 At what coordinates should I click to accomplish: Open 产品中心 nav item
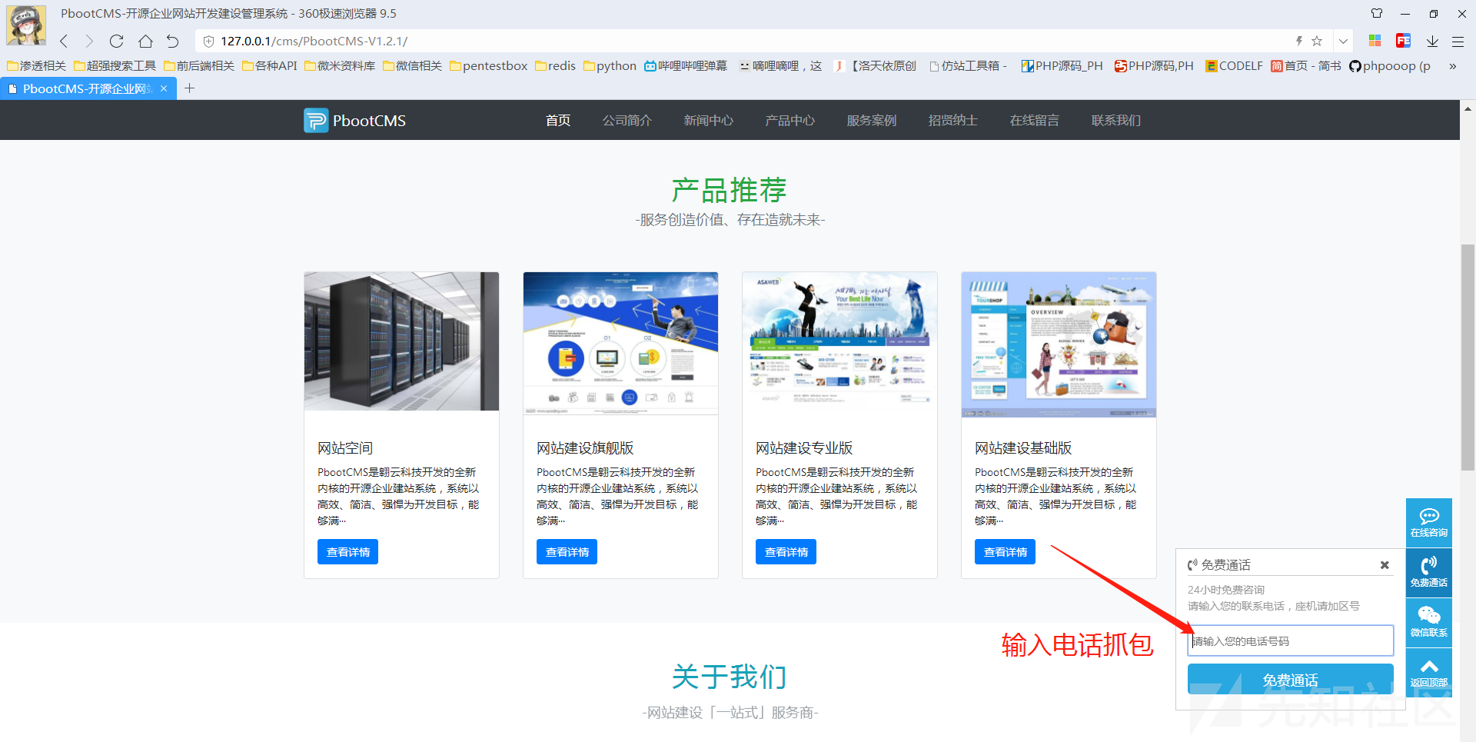click(790, 121)
